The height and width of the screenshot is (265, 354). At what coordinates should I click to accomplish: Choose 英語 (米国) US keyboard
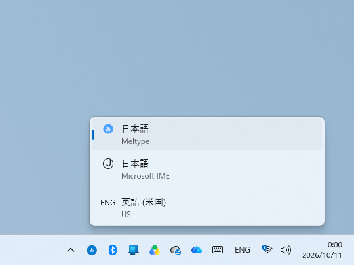(x=207, y=208)
